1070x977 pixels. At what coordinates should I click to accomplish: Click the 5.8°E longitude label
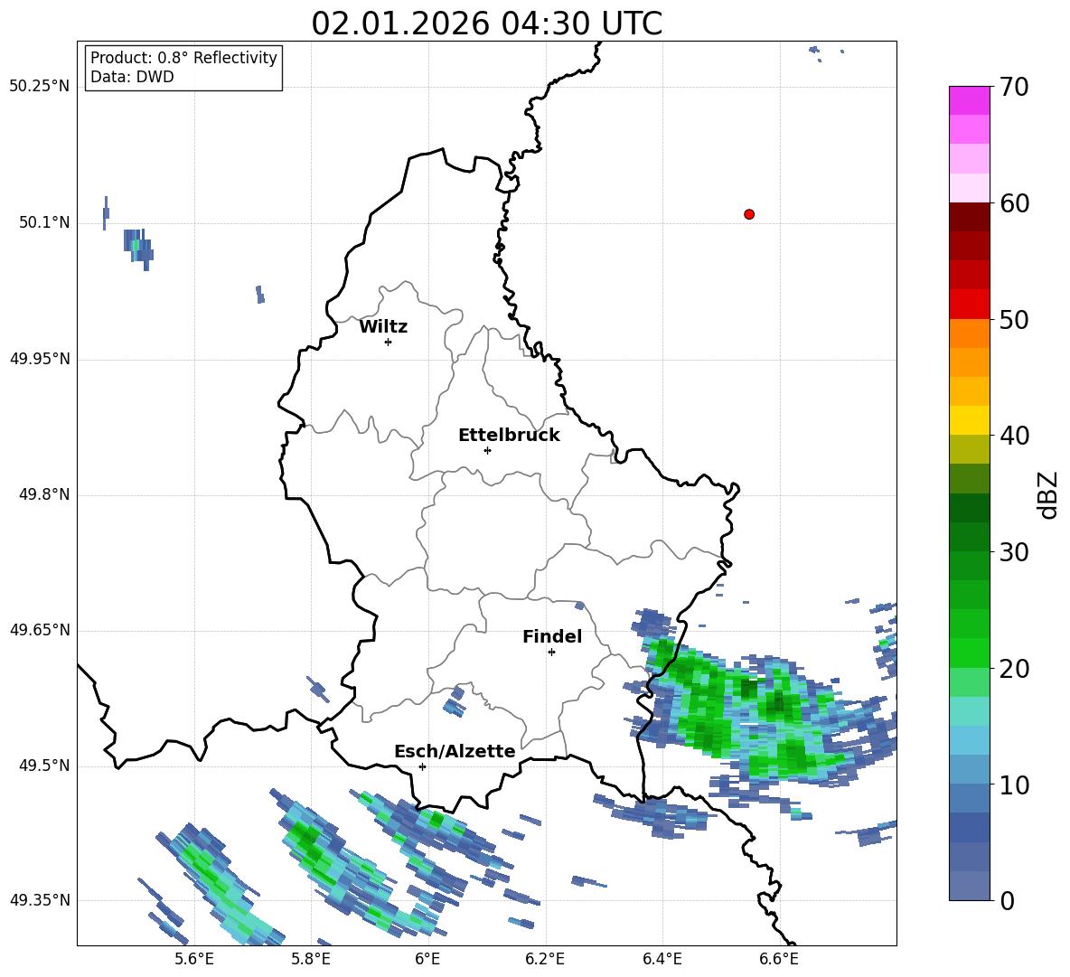tap(311, 959)
